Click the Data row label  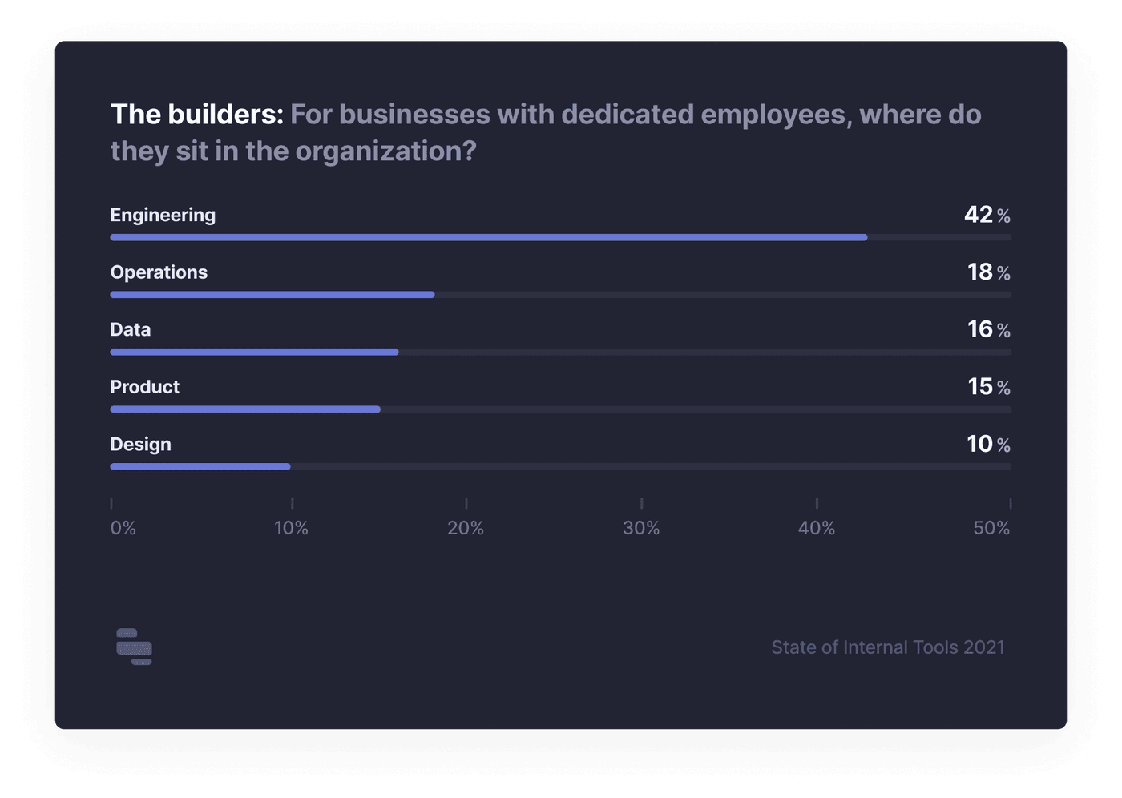(131, 329)
